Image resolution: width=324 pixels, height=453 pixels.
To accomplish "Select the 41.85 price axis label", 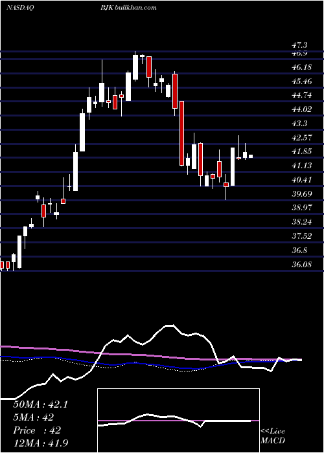I will (301, 151).
